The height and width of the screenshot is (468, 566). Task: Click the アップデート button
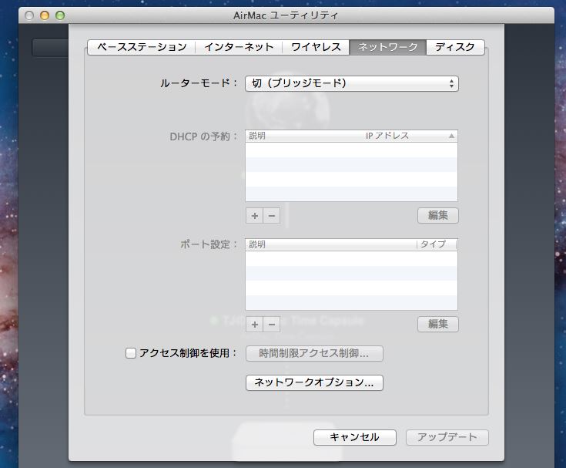(x=447, y=437)
